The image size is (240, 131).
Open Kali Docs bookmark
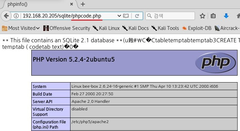[x=135, y=28]
